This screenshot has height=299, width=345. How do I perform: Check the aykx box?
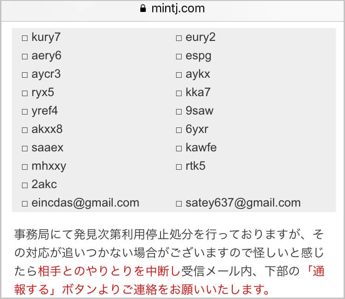[179, 75]
